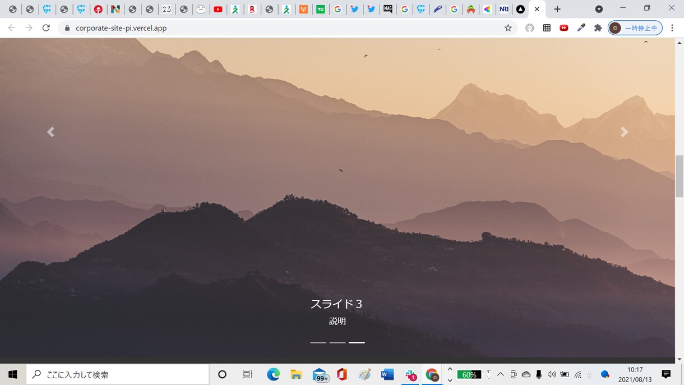The image size is (684, 385).
Task: Go to the previous carousel slide
Action: tap(50, 132)
